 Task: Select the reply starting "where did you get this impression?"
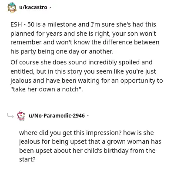pyautogui.click(x=90, y=146)
